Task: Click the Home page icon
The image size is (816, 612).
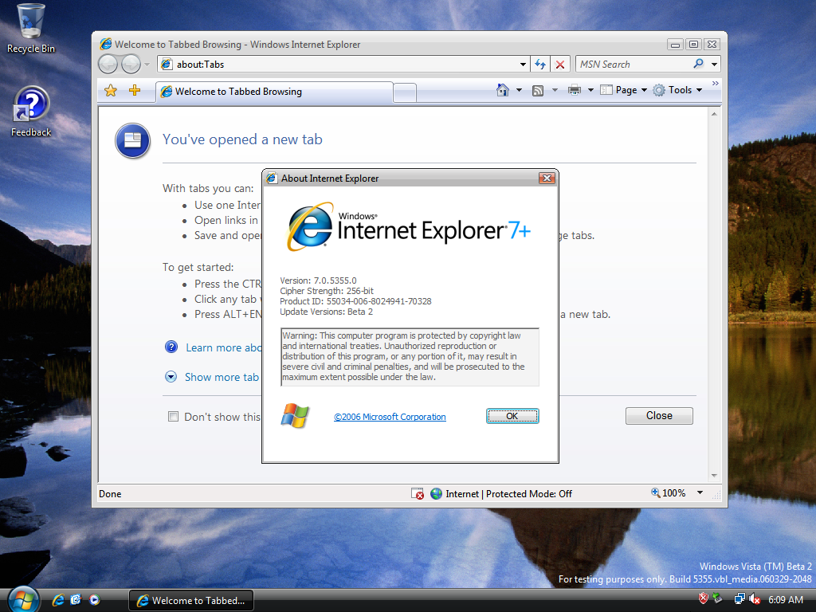Action: click(502, 90)
